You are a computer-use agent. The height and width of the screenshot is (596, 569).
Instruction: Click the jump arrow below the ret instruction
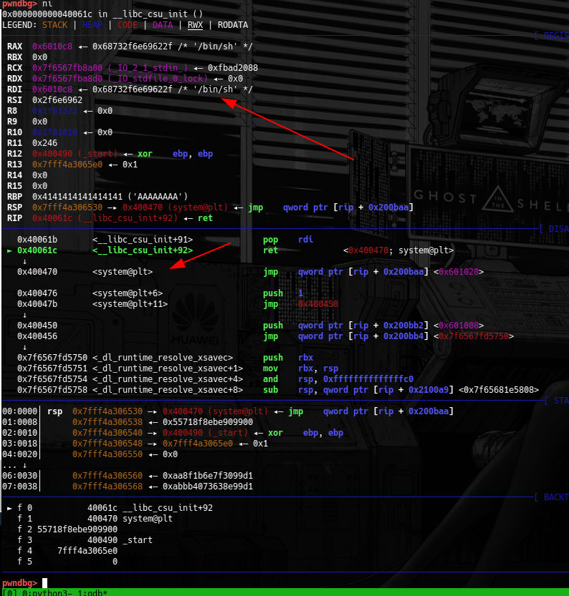point(25,261)
